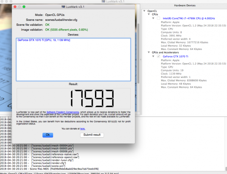Click 'Max. Global Memory: 8388608 Kbytes'
The height and width of the screenshot is (174, 227).
pos(184,81)
